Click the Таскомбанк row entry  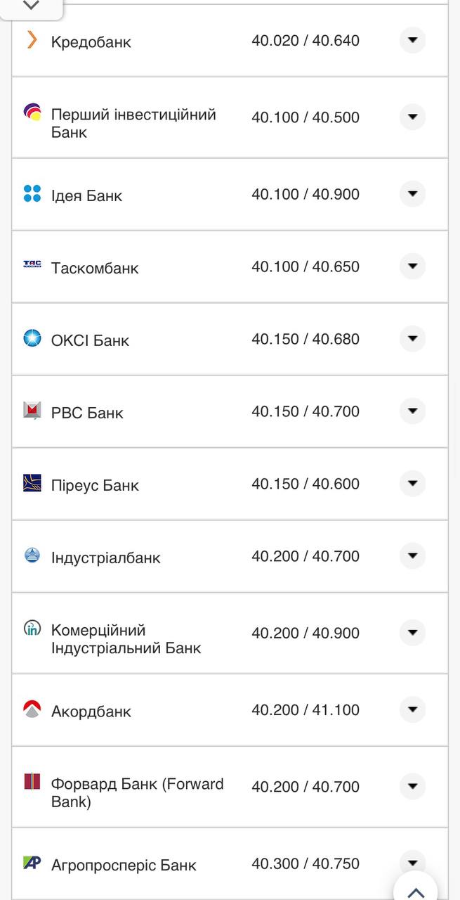230,267
